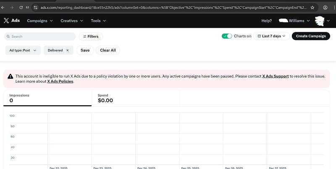Open the Help? menu item

tap(267, 21)
